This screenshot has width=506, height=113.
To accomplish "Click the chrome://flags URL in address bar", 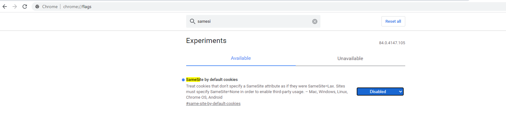I will click(x=77, y=7).
